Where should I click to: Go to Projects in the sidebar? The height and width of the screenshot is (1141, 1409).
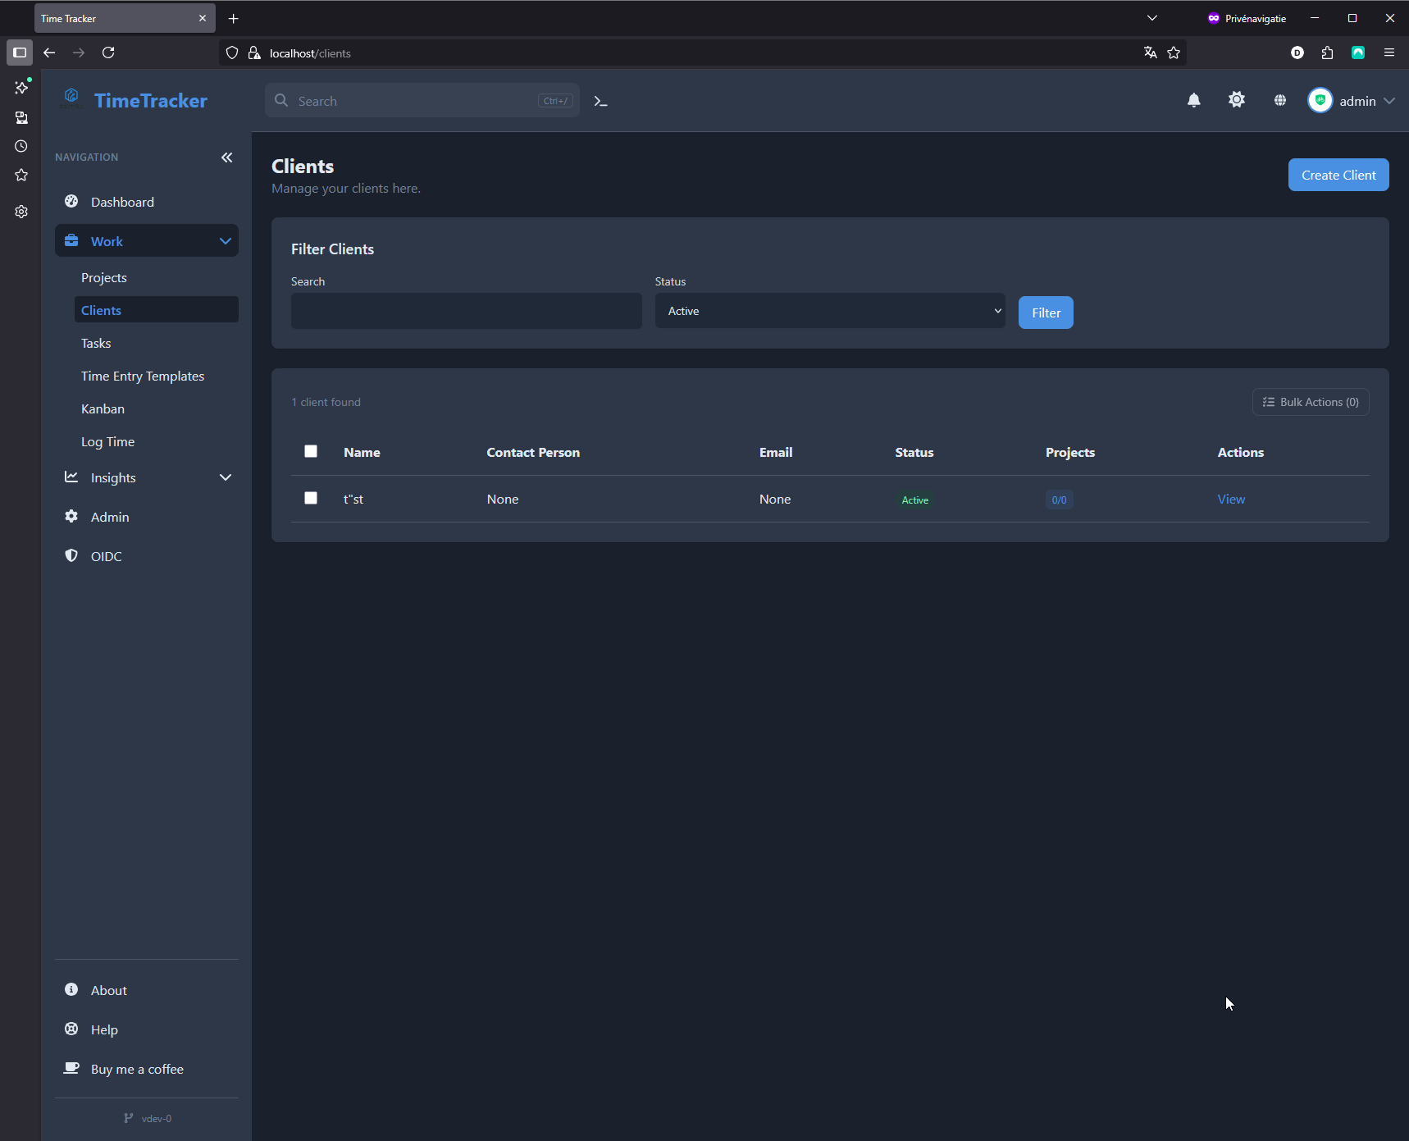click(104, 278)
